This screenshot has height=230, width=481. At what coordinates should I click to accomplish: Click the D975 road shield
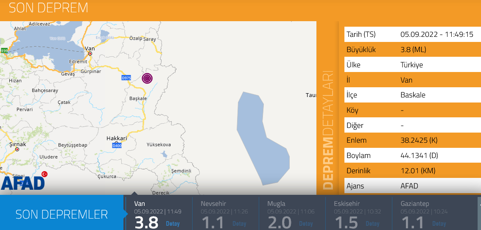[126, 78]
